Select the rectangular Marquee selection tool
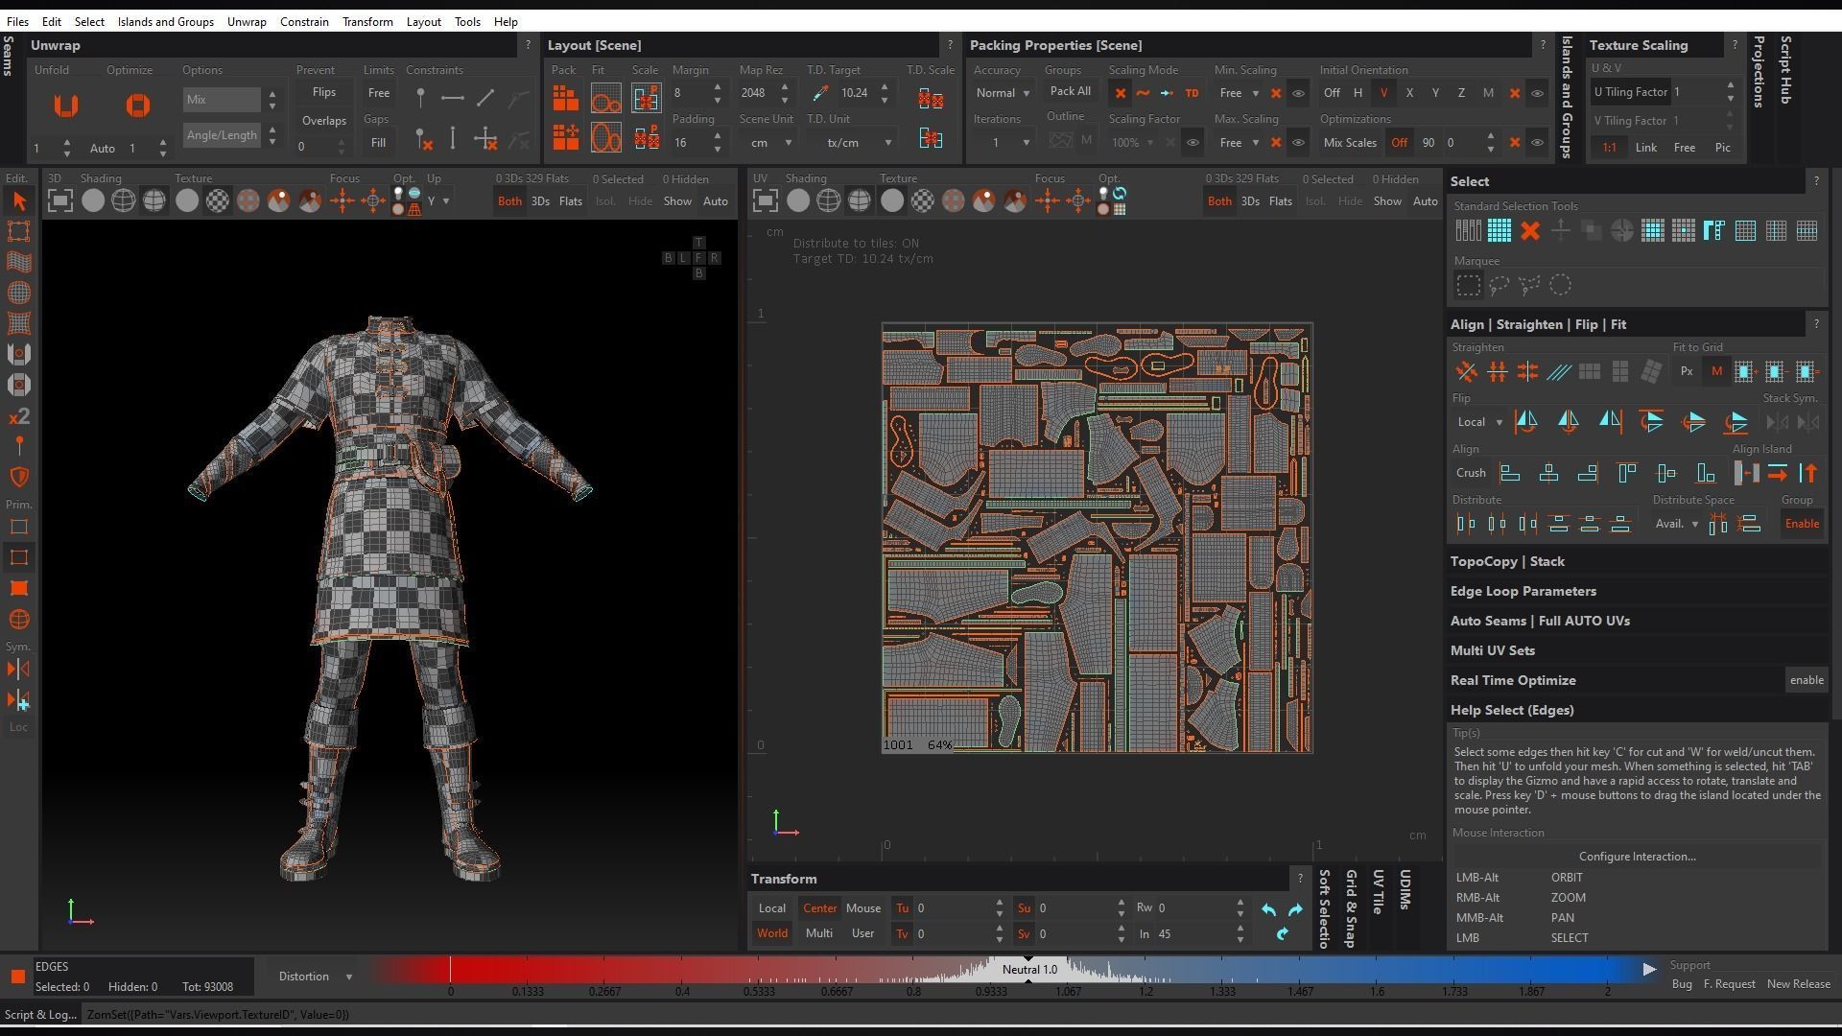 [1468, 285]
